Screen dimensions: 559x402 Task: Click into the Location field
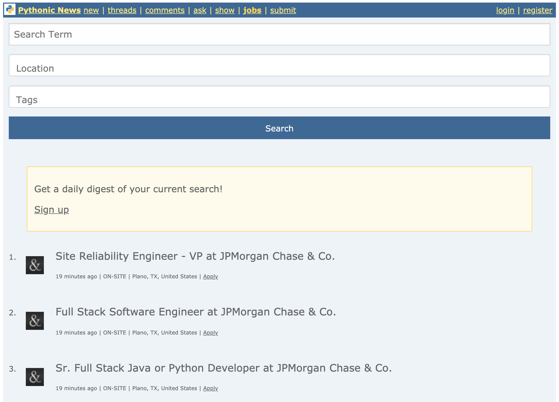tap(279, 65)
